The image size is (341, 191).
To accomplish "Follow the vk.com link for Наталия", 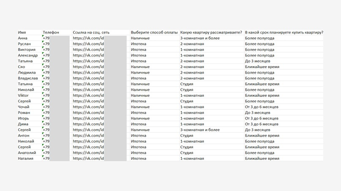I will pyautogui.click(x=88, y=159).
